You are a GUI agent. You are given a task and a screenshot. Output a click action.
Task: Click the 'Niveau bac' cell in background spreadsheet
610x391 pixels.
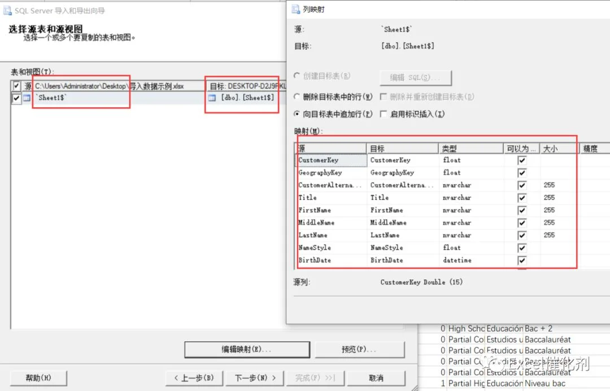(544, 383)
